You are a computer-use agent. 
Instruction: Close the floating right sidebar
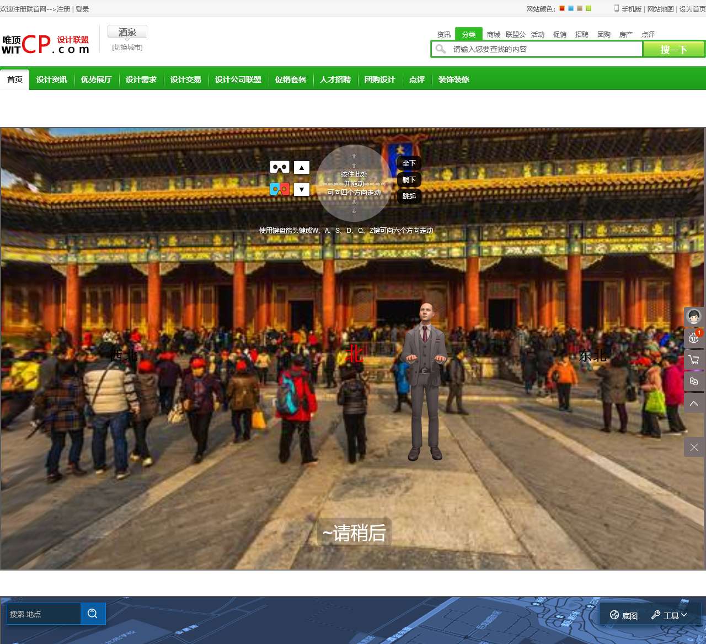(x=694, y=447)
